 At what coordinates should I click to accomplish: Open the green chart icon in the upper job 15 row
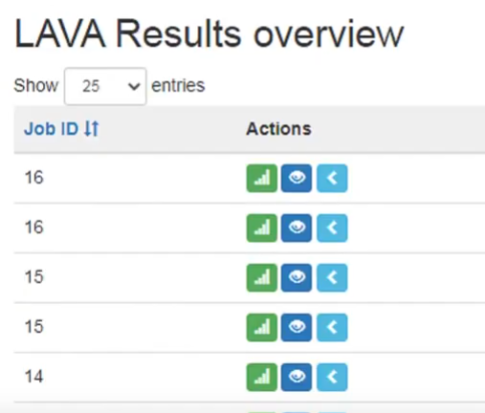coord(262,277)
